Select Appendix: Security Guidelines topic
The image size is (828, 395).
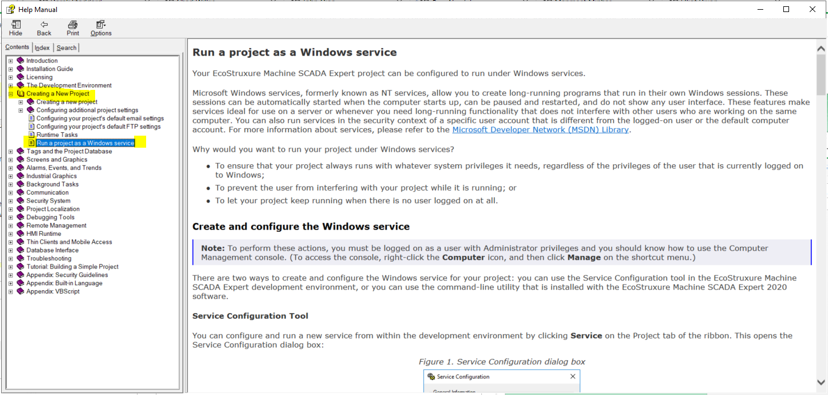pyautogui.click(x=67, y=275)
